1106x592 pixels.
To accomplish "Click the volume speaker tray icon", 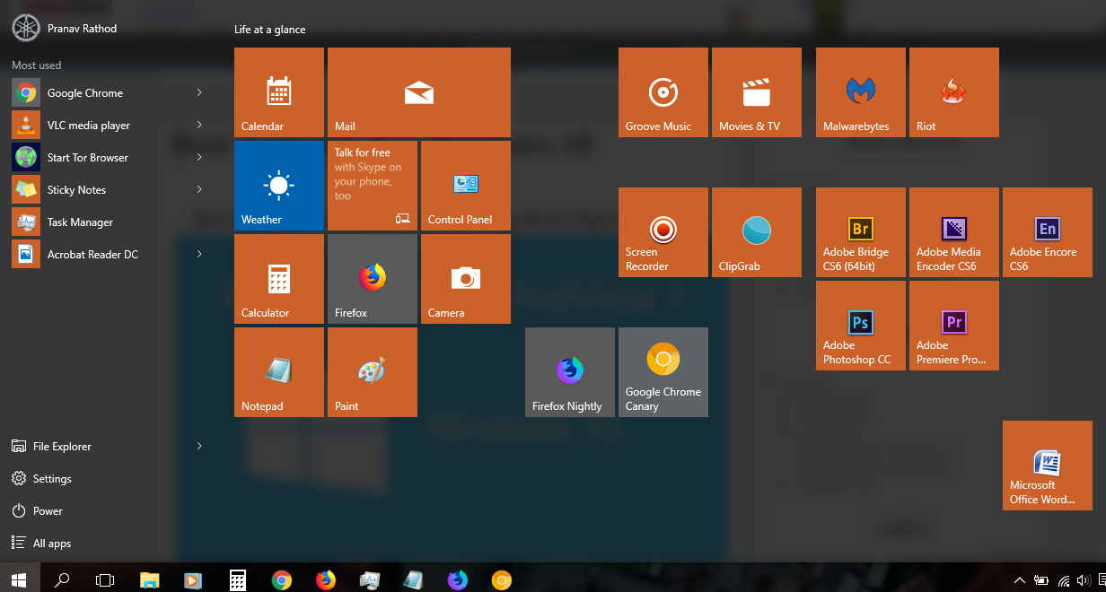I will (1083, 580).
